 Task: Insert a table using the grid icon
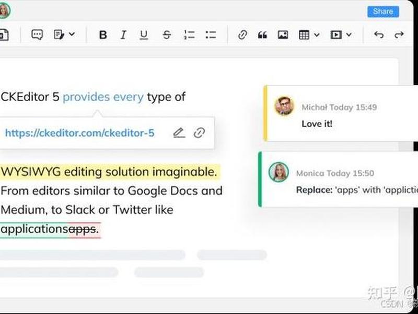coord(304,35)
